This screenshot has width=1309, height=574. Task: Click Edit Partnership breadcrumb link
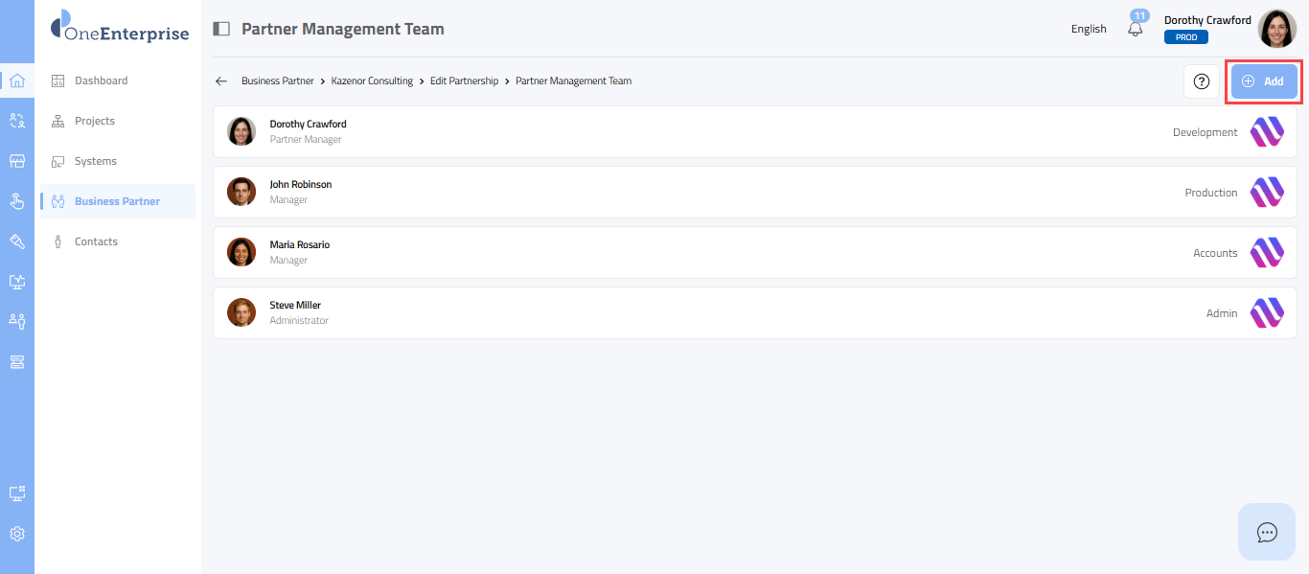(x=464, y=81)
